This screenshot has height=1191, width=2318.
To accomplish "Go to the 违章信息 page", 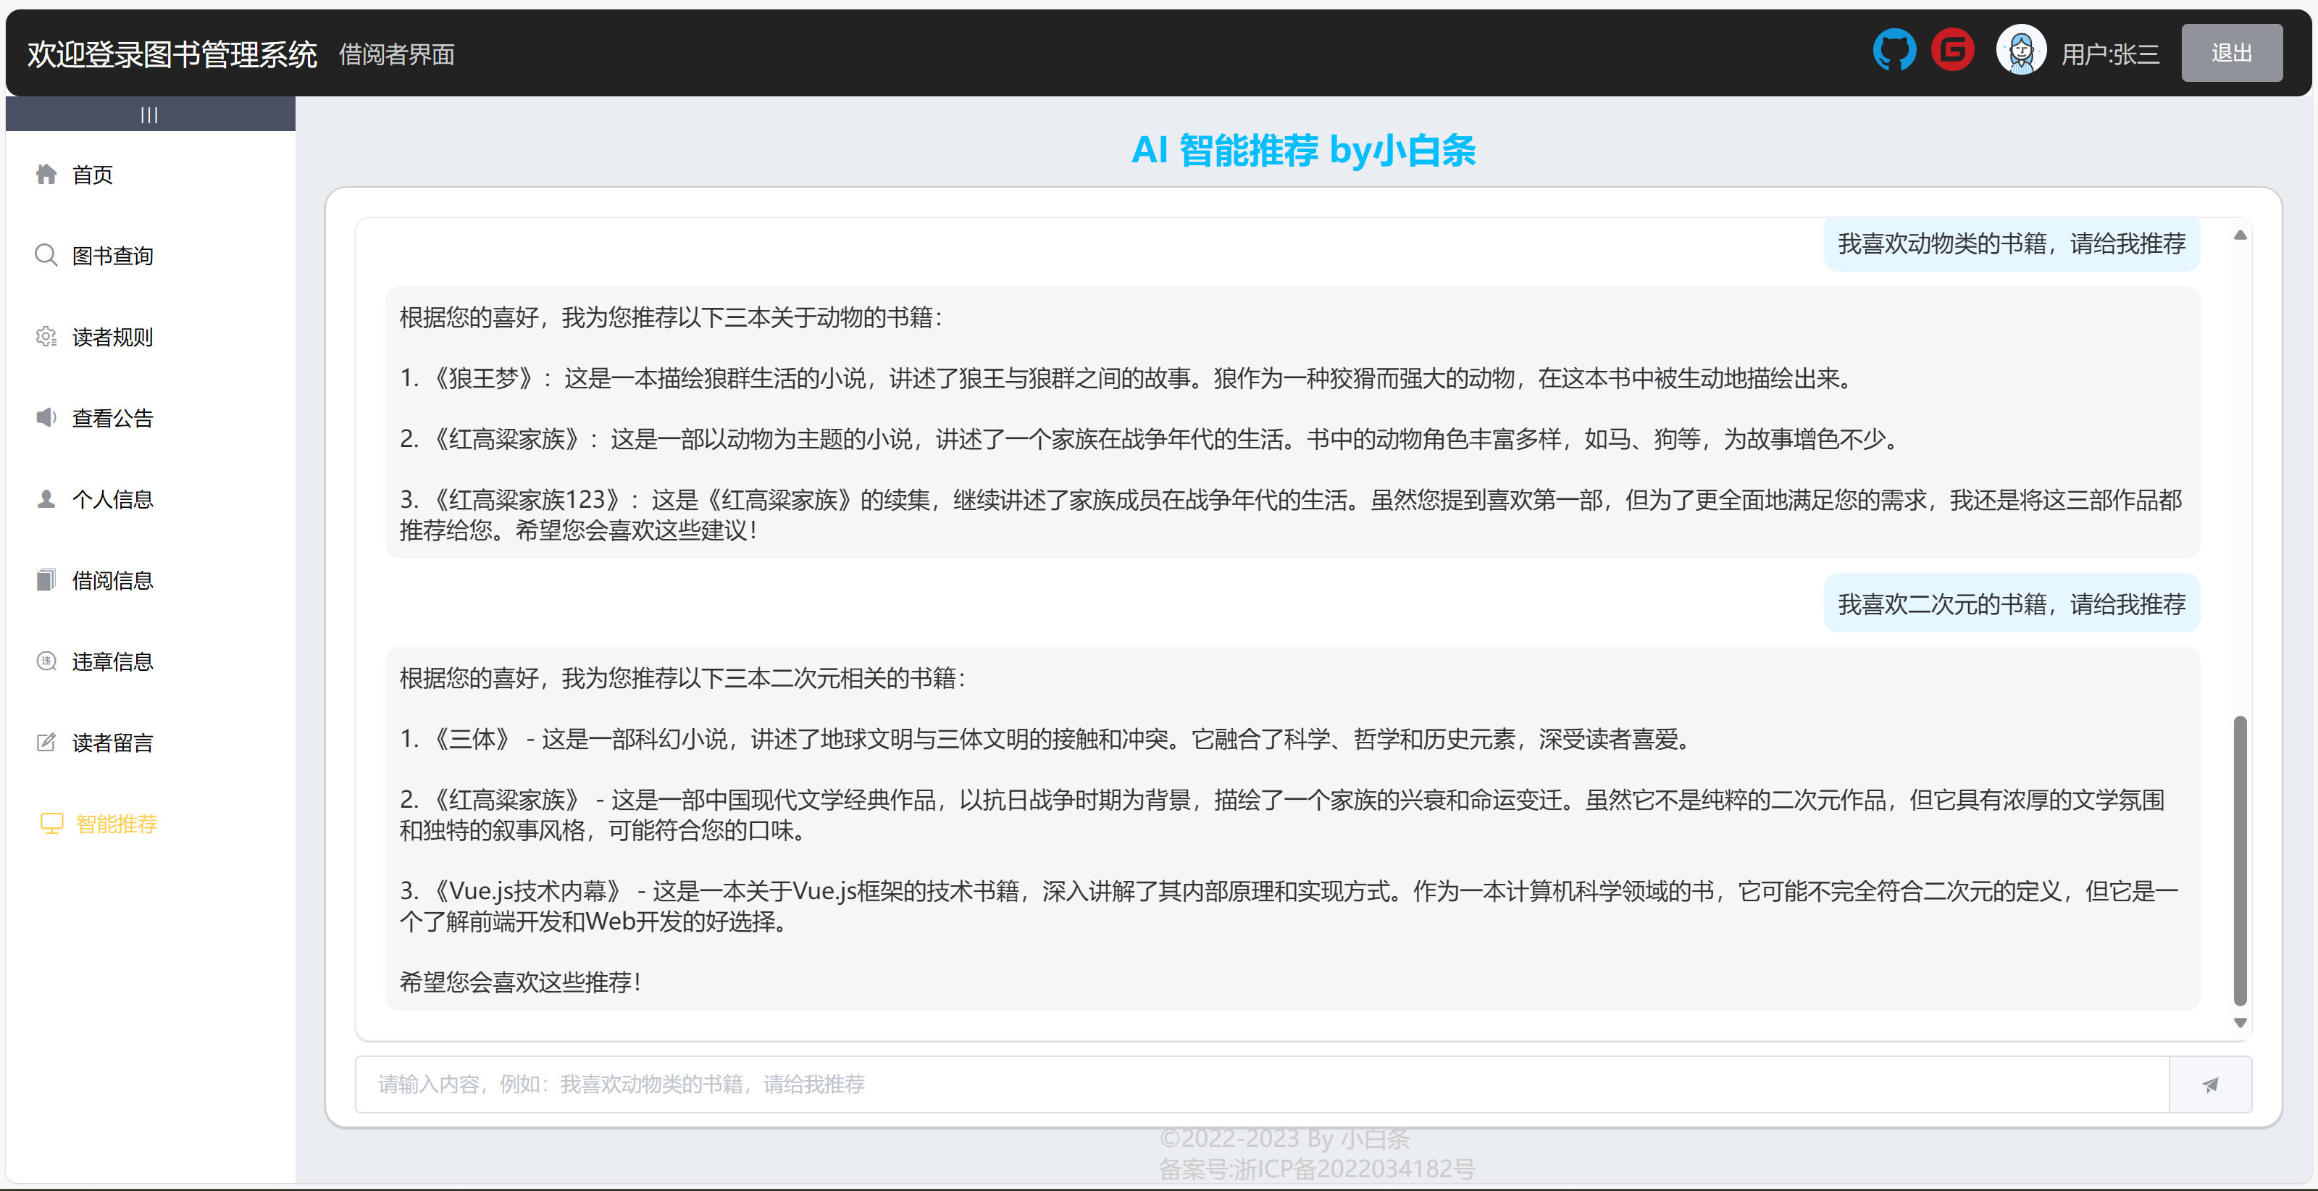I will [112, 661].
